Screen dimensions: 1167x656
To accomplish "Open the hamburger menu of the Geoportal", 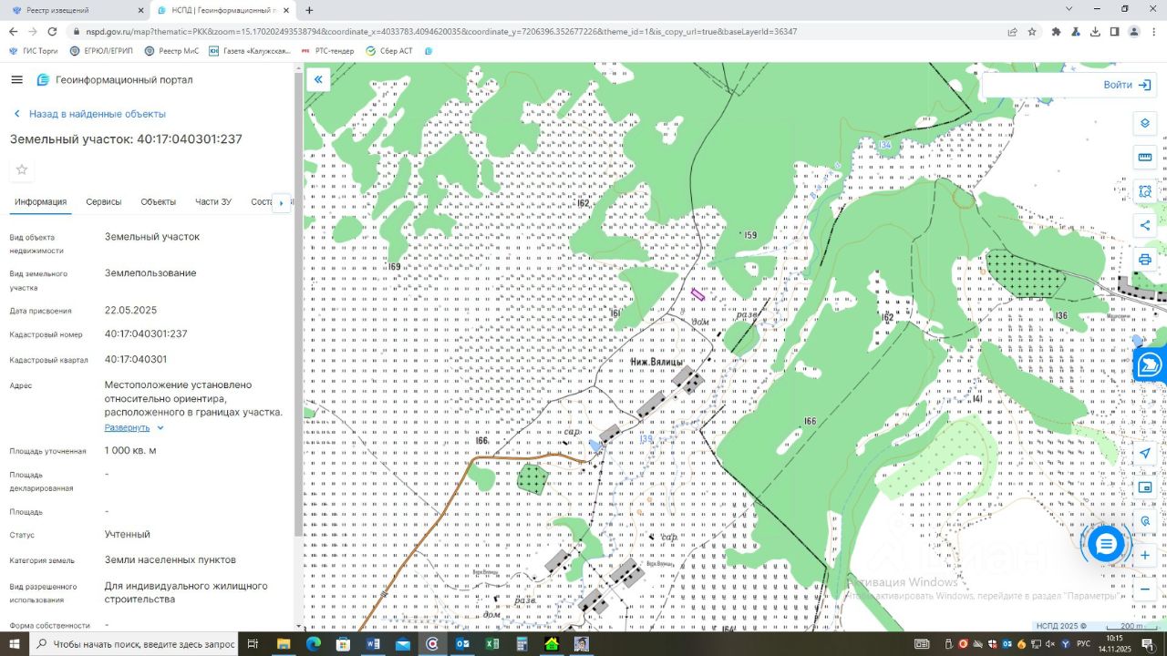I will (16, 79).
